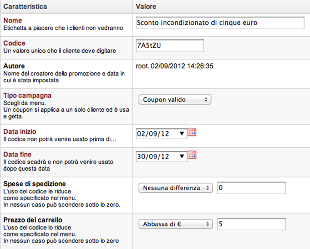The image size is (310, 249).
Task: Click the 'Codice' field label
Action: coord(14,43)
